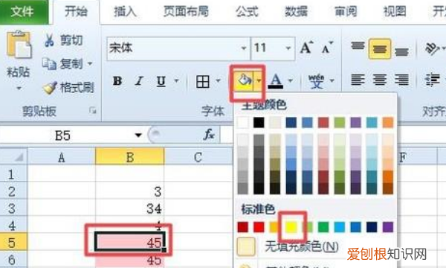Screen dimensions: 446x268
Task: Open the font name dropdown
Action: click(244, 48)
